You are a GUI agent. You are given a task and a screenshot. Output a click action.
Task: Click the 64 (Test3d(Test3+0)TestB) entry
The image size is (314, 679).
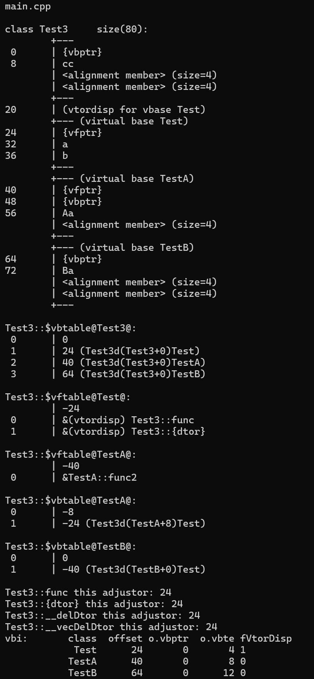point(134,374)
